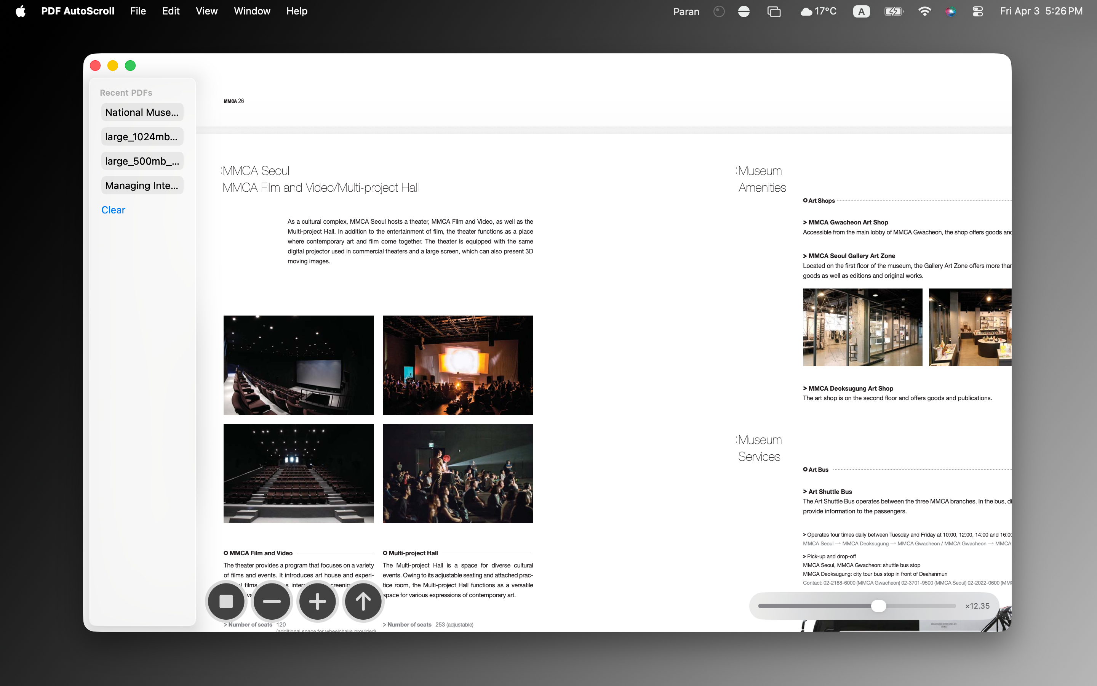Open National Muse... recent PDF
The width and height of the screenshot is (1097, 686).
coord(142,112)
